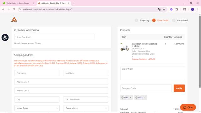Go to the Shopping step
Image resolution: width=201 pixels, height=113 pixels.
142,20
